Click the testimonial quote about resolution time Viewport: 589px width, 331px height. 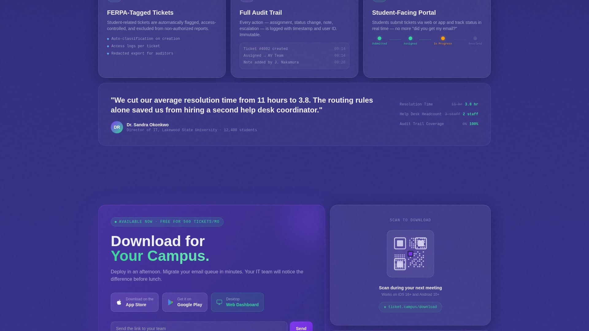pos(242,105)
